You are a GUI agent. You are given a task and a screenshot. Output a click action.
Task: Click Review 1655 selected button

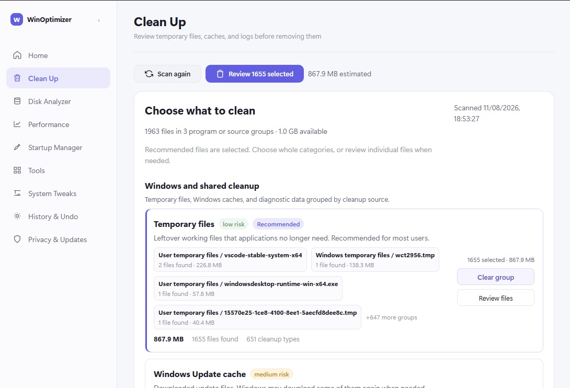click(x=255, y=74)
